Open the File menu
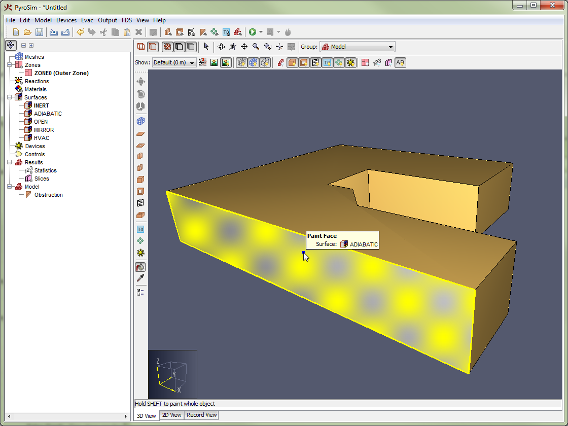568x426 pixels. tap(11, 20)
